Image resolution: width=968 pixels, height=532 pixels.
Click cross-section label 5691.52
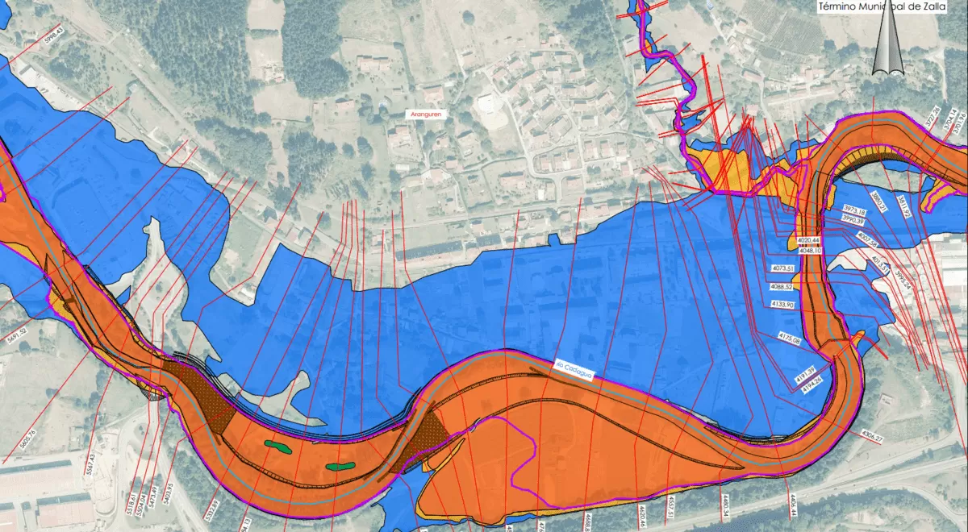16,331
